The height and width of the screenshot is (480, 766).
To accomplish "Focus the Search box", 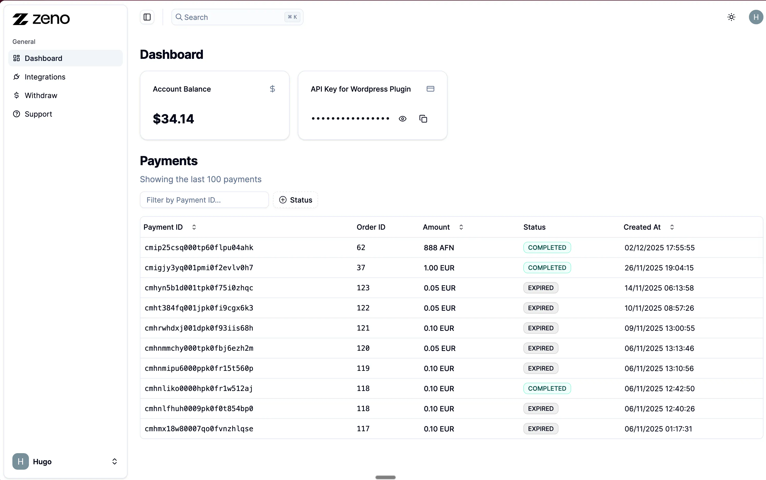I will click(237, 17).
